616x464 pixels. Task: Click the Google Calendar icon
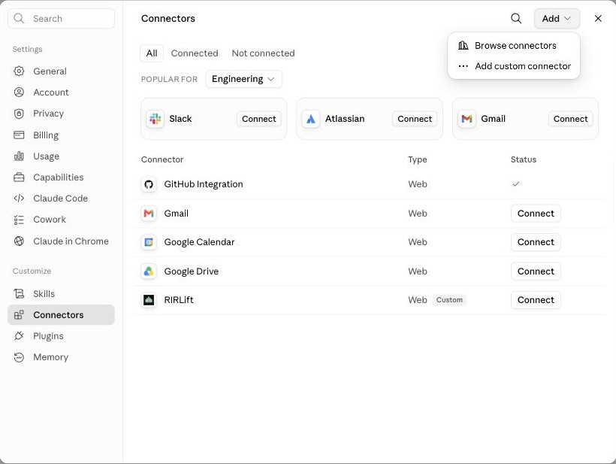pos(149,242)
